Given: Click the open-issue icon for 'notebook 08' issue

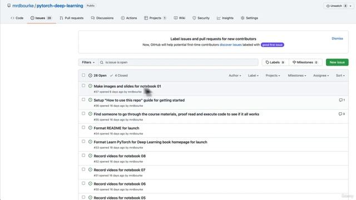Looking at the screenshot, I should [x=90, y=156].
